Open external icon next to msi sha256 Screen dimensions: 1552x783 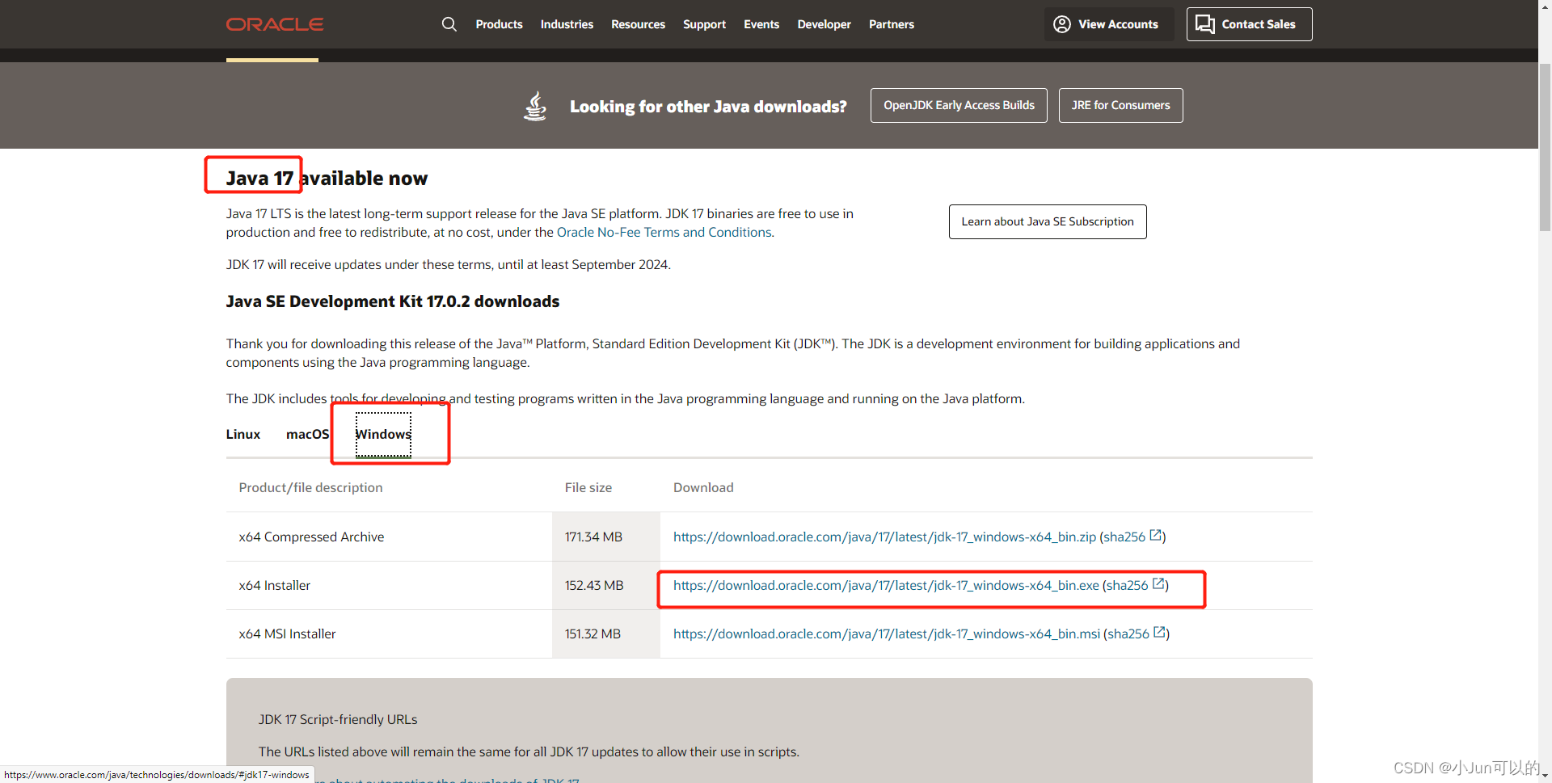(x=1159, y=632)
